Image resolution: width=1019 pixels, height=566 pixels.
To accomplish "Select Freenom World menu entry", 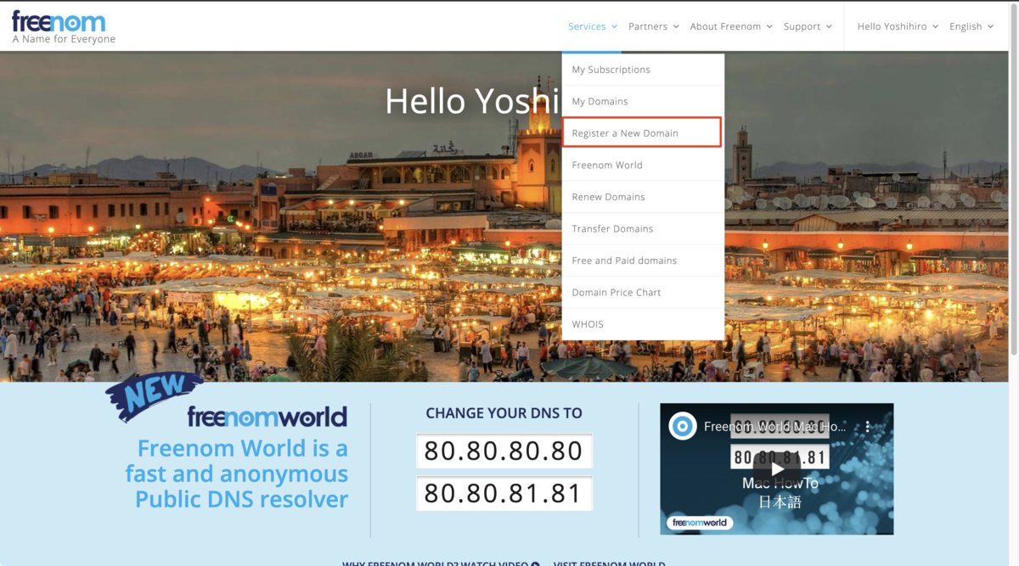I will (x=643, y=165).
